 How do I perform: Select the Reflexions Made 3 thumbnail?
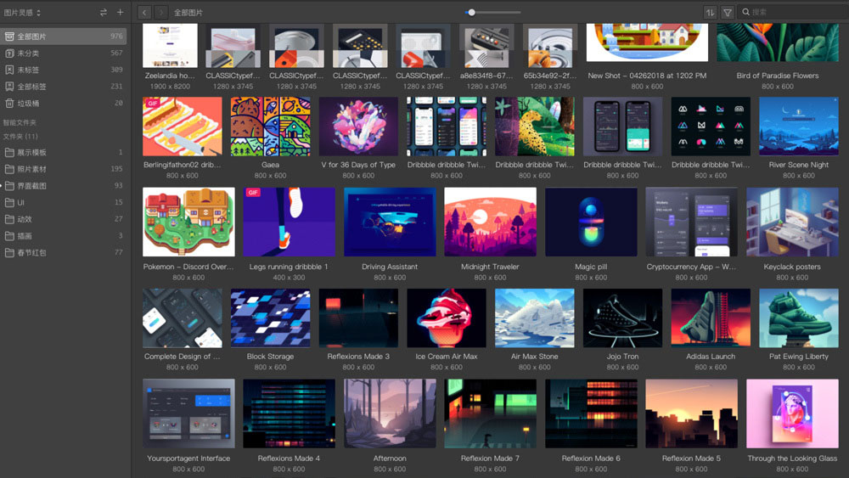[358, 318]
